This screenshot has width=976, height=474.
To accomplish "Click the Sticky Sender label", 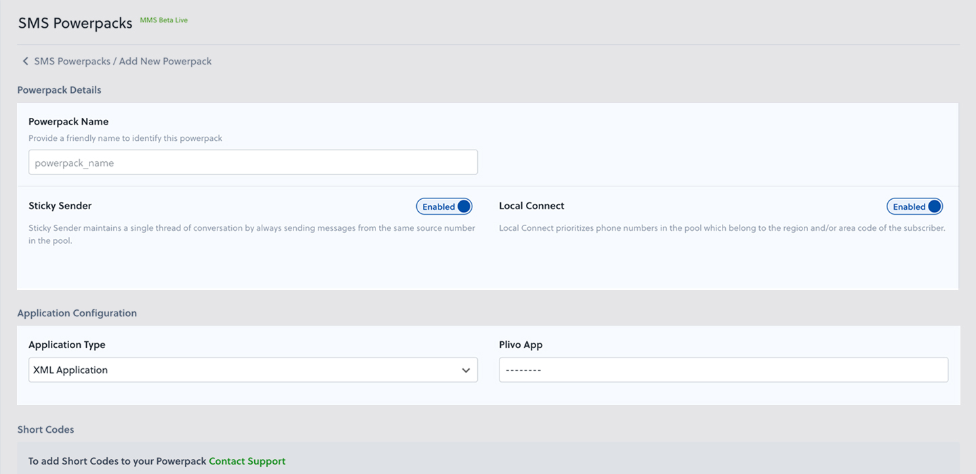I will pyautogui.click(x=60, y=206).
